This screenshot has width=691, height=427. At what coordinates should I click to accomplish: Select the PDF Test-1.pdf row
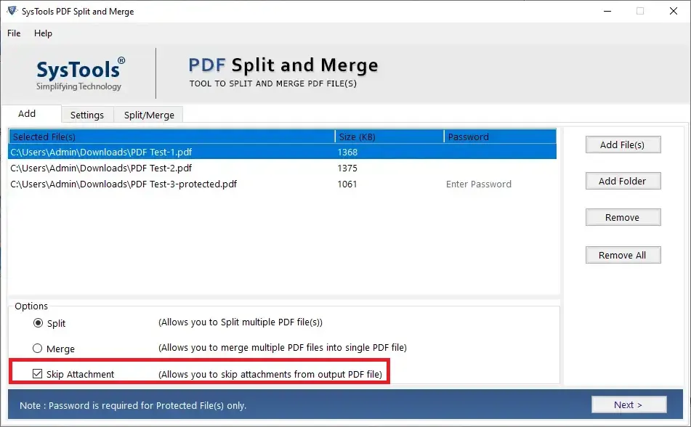pos(282,152)
